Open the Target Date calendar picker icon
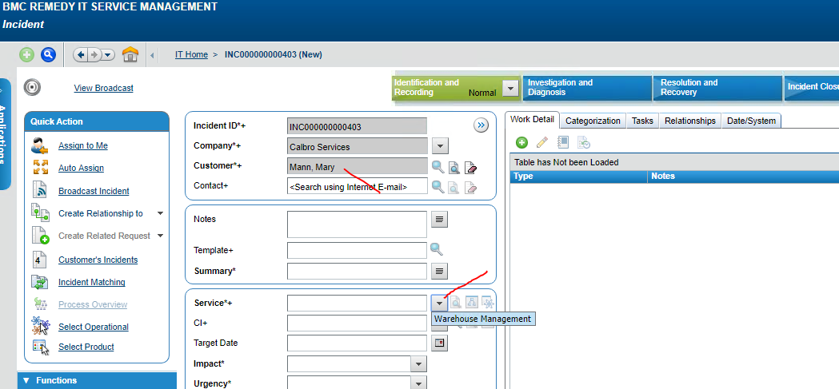The width and height of the screenshot is (839, 389). tap(440, 343)
